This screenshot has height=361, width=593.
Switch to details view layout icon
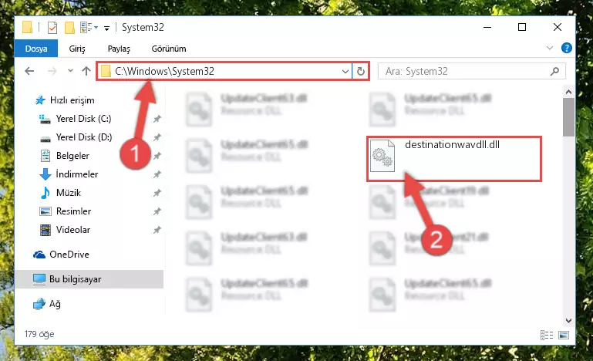(x=547, y=335)
